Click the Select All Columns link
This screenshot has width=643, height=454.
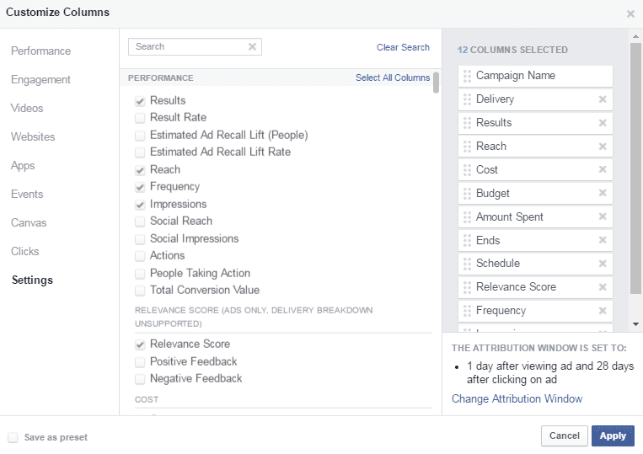(x=393, y=78)
